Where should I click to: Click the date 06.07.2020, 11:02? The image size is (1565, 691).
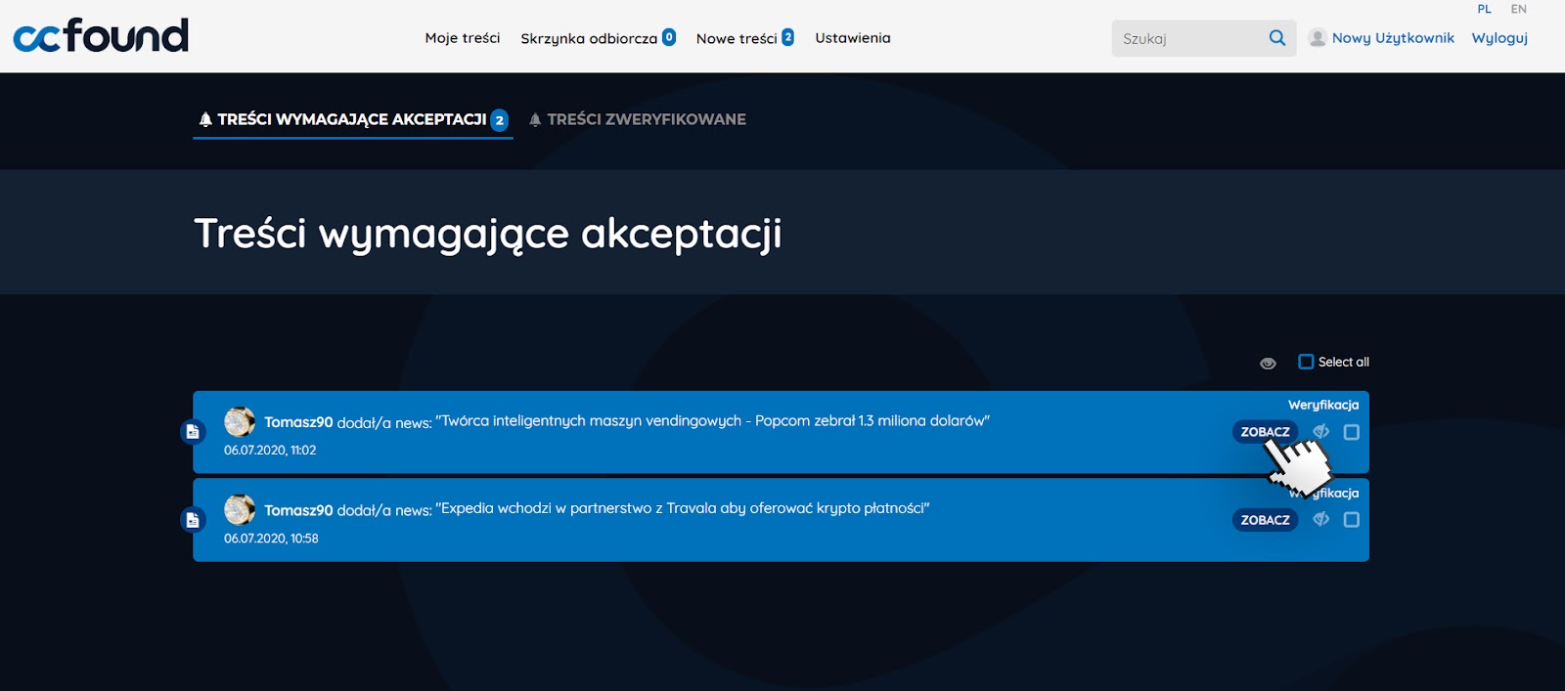point(270,451)
